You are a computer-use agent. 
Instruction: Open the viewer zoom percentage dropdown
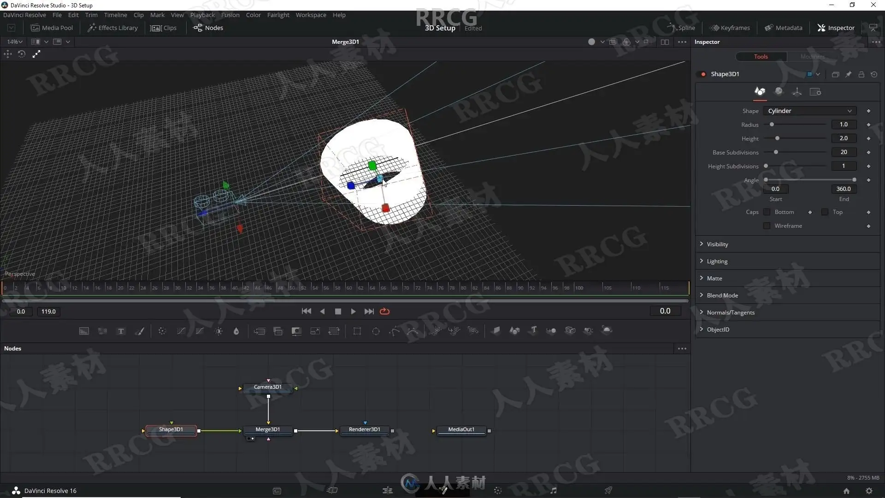click(15, 42)
